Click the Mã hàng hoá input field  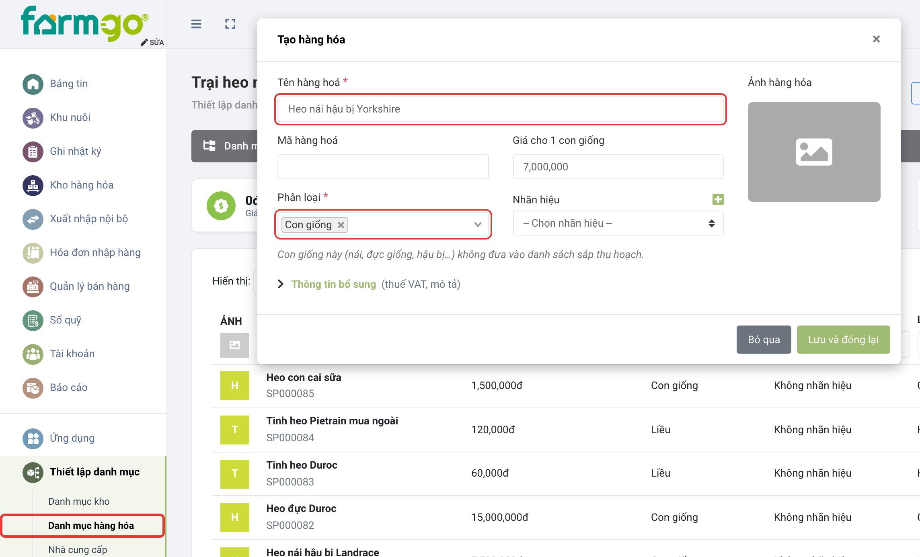[383, 167]
